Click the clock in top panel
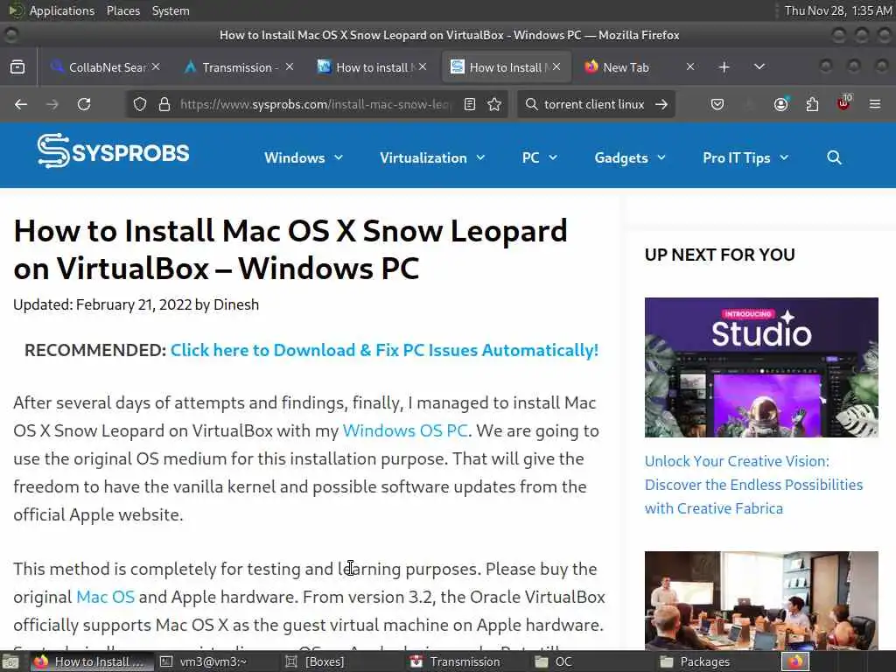This screenshot has width=896, height=672. (x=837, y=10)
